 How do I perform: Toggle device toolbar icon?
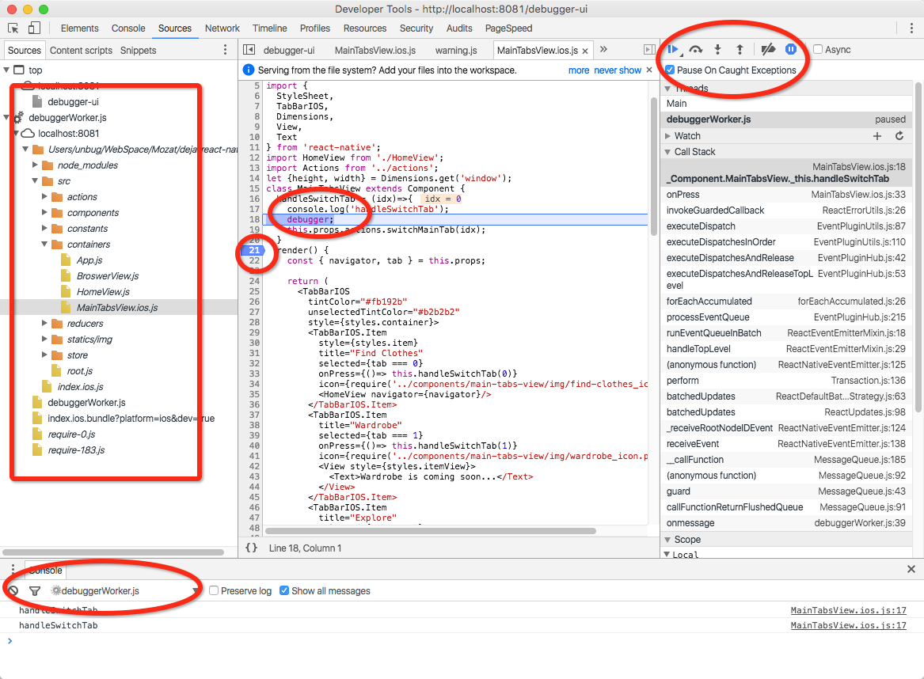[34, 28]
